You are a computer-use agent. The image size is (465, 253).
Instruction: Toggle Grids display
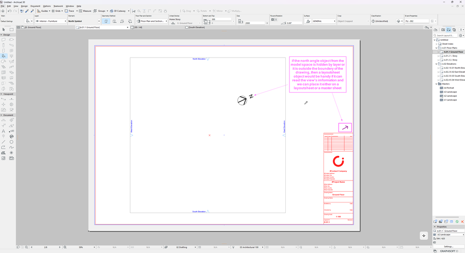click(x=57, y=11)
